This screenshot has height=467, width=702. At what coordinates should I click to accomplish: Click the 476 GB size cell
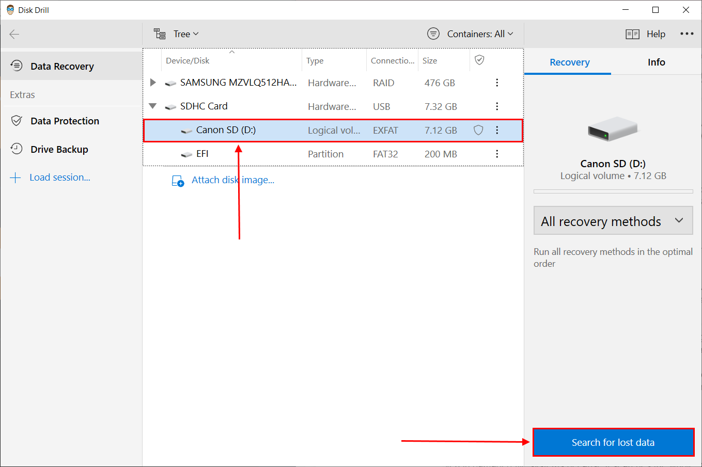click(440, 83)
